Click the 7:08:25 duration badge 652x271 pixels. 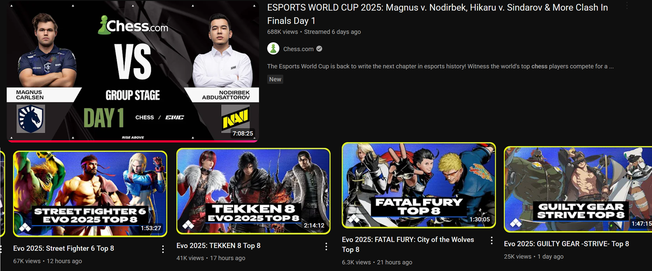243,133
